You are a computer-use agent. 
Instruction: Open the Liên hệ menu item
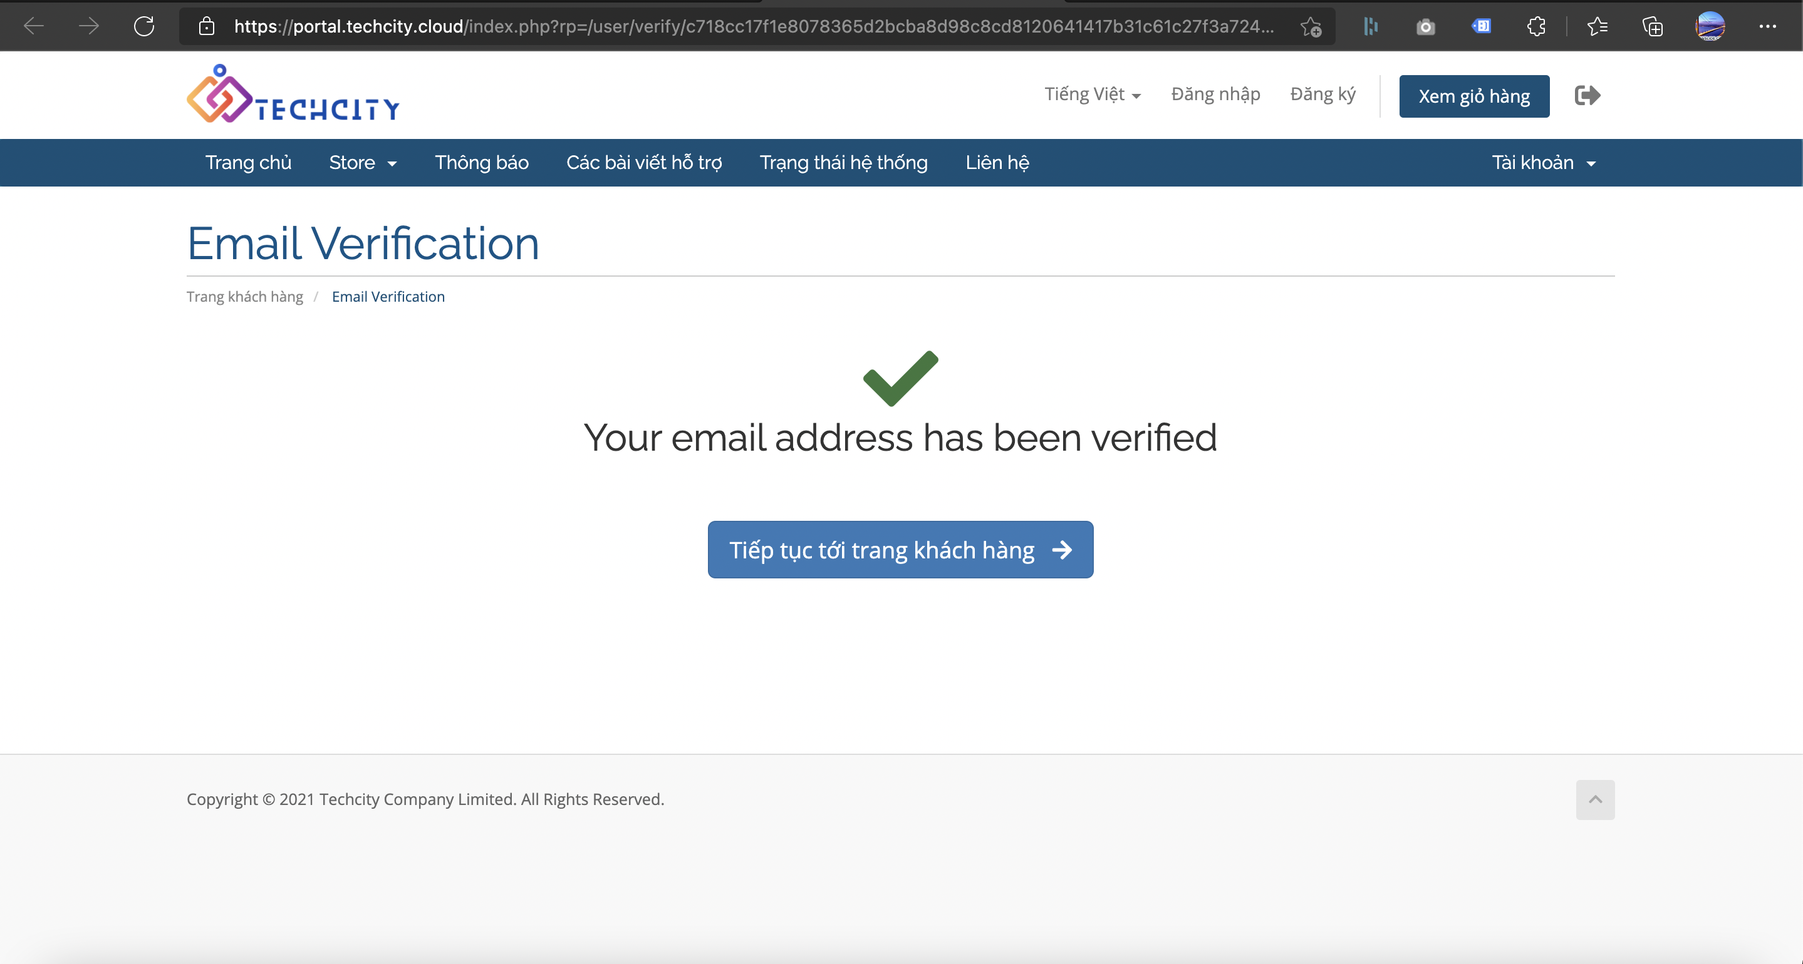pyautogui.click(x=997, y=162)
